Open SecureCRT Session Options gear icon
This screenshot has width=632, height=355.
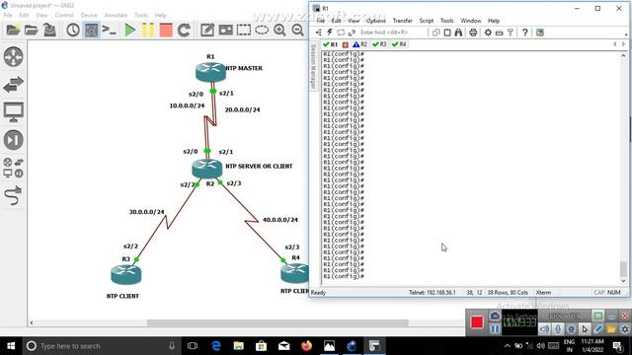tap(488, 33)
